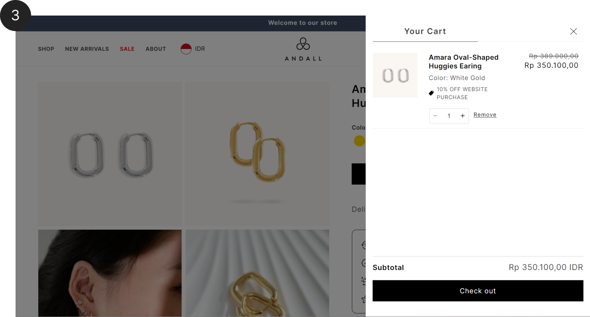Viewport: 590px width, 317px height.
Task: Open the SHOP menu
Action: click(46, 49)
